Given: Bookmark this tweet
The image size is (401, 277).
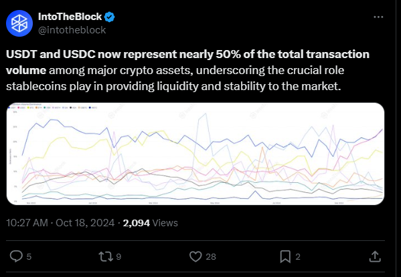Looking at the screenshot, I should coord(285,256).
